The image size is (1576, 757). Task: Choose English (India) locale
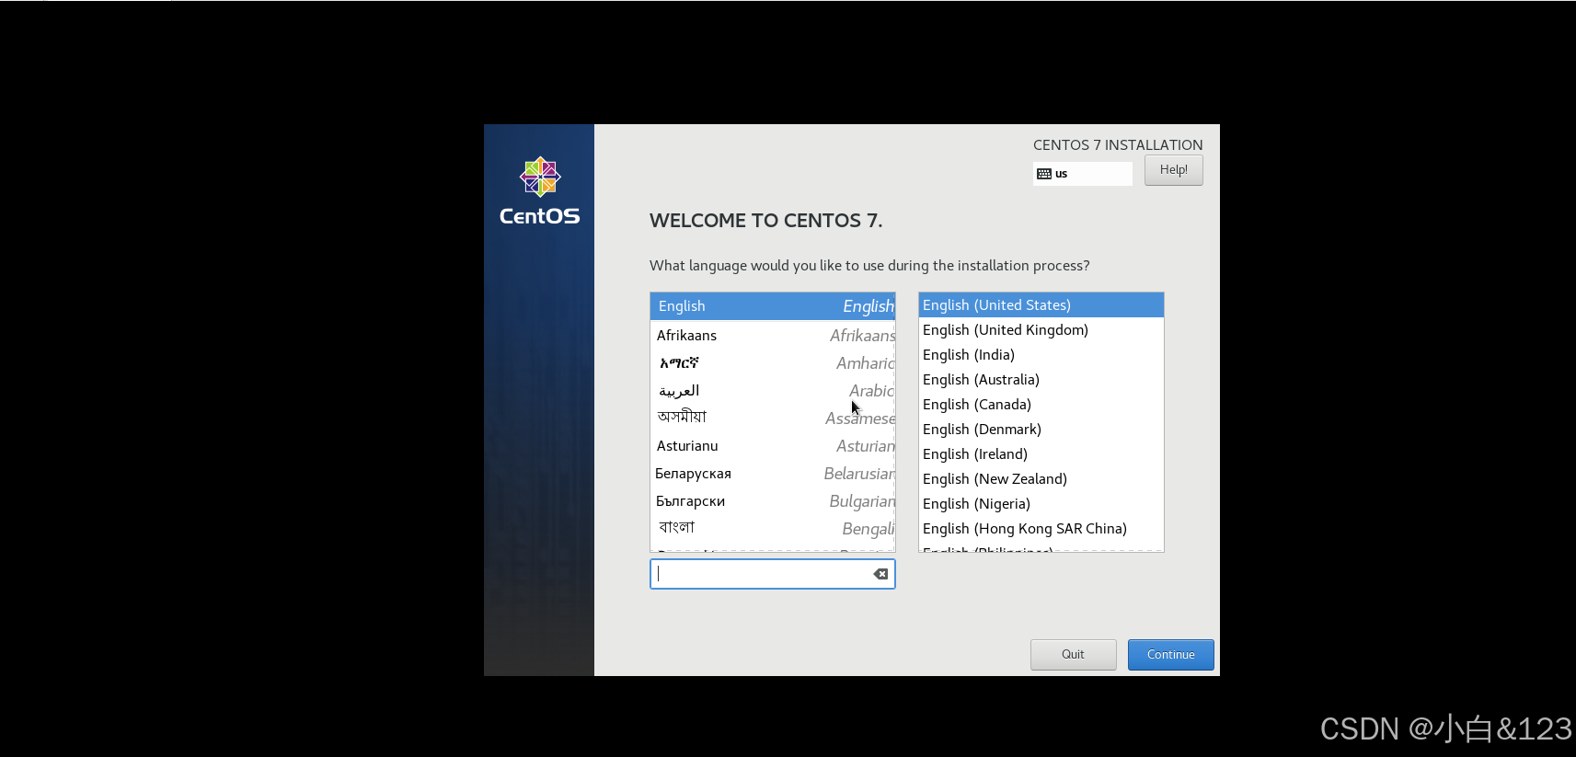(x=1041, y=355)
